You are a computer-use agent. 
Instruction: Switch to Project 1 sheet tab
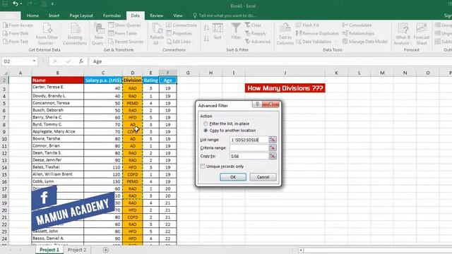tap(49, 250)
